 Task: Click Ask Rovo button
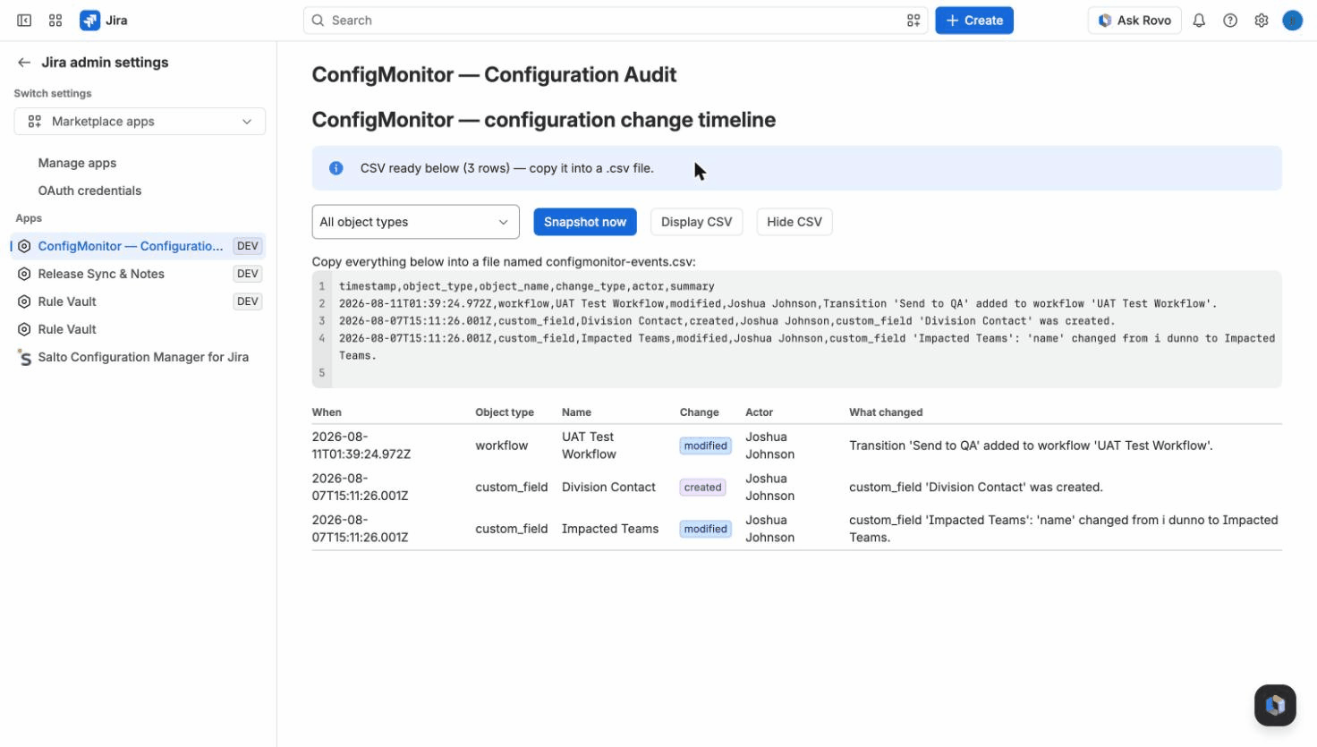(1134, 20)
